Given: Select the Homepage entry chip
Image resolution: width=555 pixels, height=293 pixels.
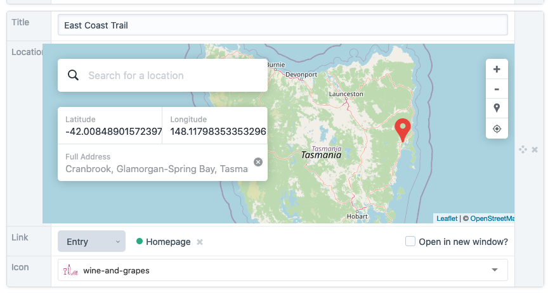Looking at the screenshot, I should pos(163,242).
